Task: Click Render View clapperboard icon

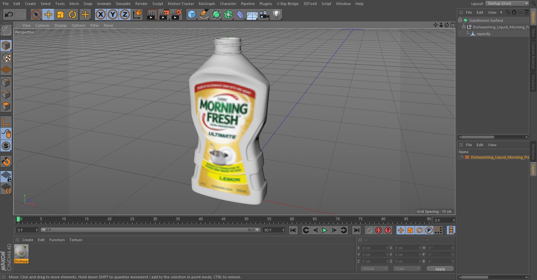Action: click(x=152, y=14)
